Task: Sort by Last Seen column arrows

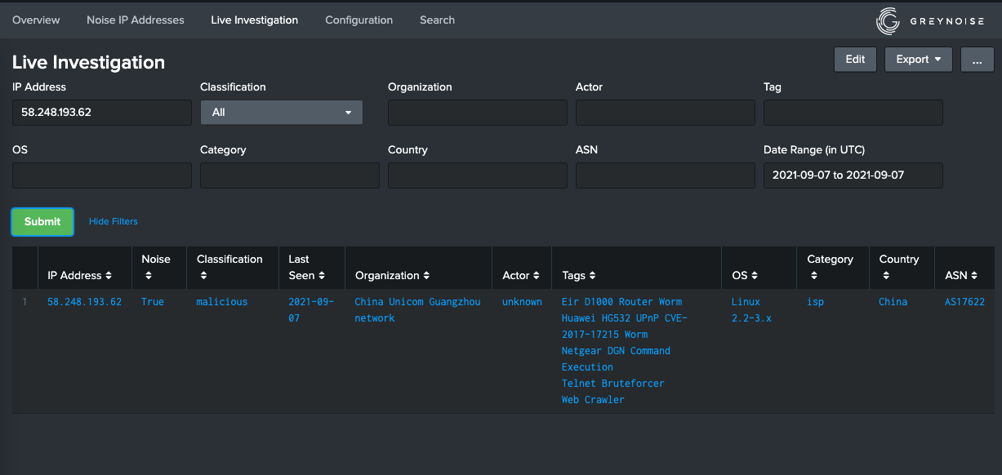Action: point(322,276)
